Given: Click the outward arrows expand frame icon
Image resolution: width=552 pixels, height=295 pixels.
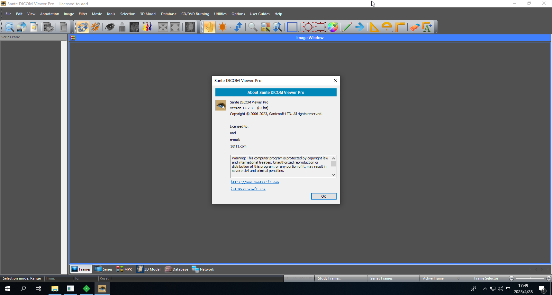Looking at the screenshot, I should pos(175,27).
